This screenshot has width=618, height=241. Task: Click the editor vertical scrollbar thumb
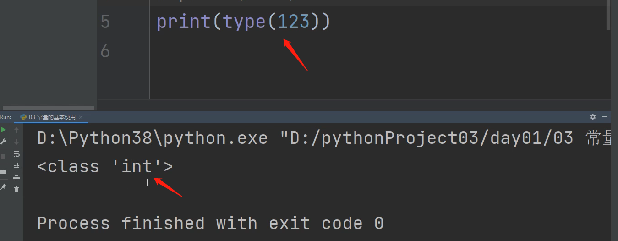coord(608,15)
